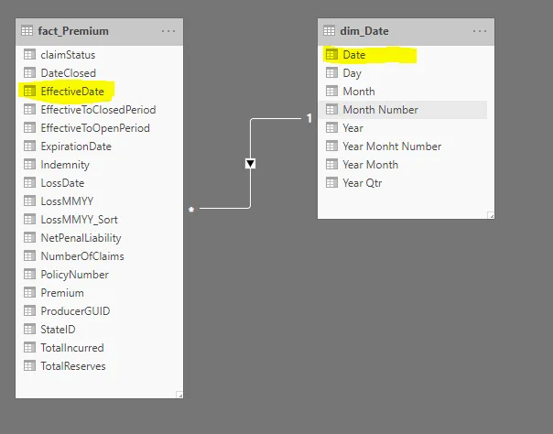Screen dimensions: 553x434
Task: Select the ExpirationDate field
Action: tap(76, 146)
